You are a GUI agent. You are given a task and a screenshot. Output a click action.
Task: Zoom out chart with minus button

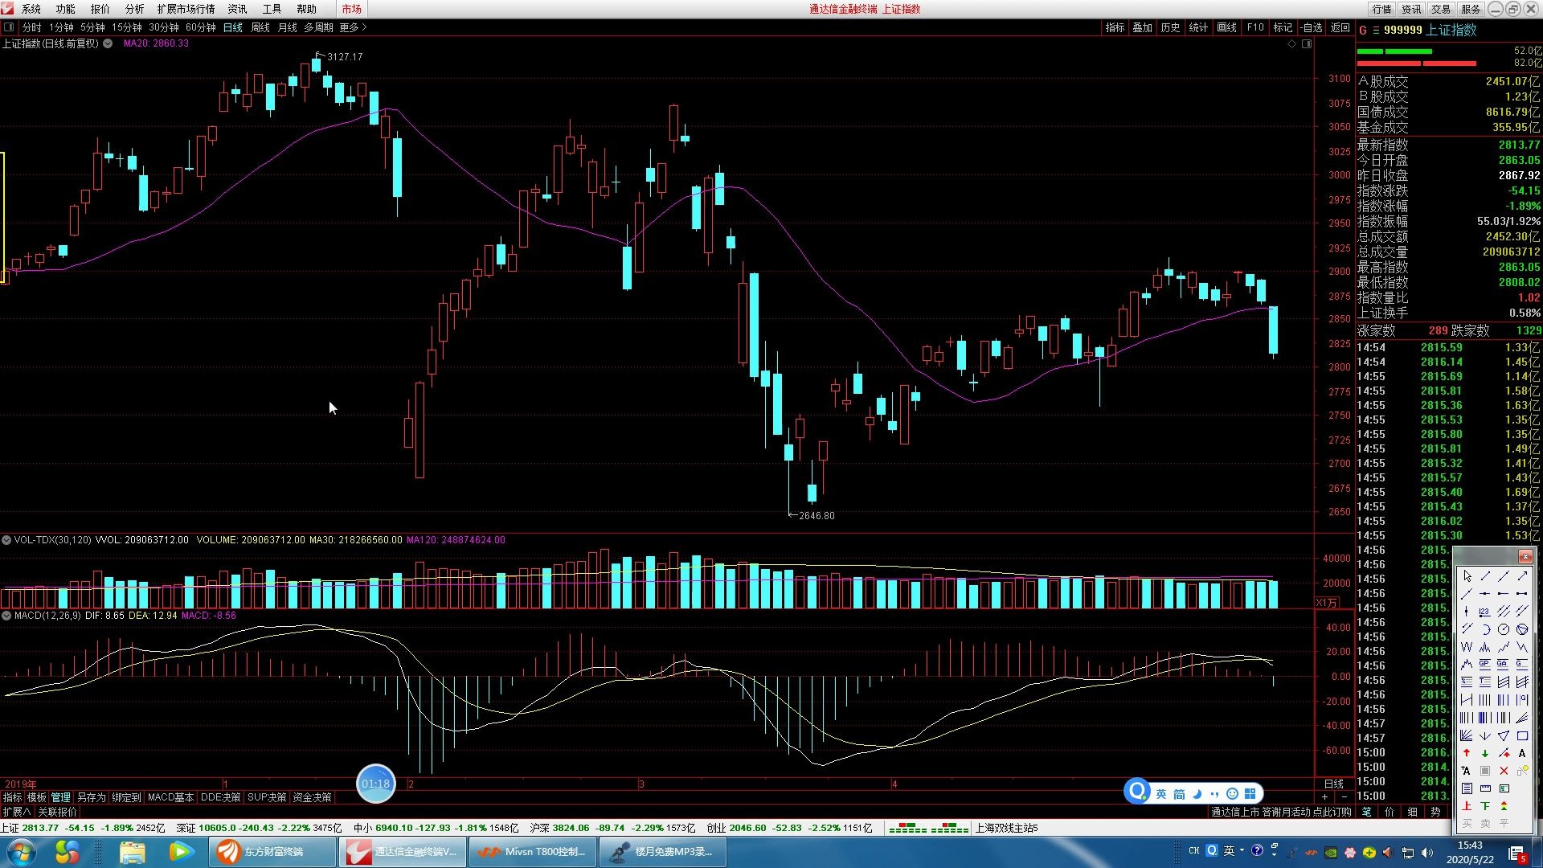pos(1344,797)
